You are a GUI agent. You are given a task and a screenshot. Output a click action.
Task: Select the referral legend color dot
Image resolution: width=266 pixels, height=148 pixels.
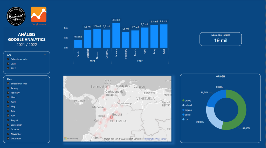[x=183, y=105]
